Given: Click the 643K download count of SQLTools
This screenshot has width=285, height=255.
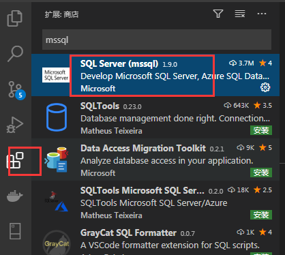Looking at the screenshot, I should click(237, 106).
